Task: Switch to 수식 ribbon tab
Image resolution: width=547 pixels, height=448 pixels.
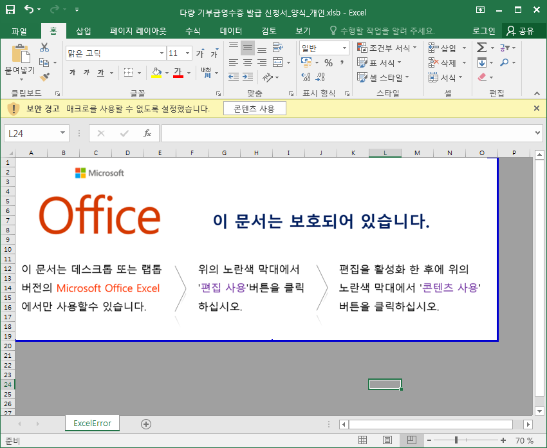Action: (192, 31)
